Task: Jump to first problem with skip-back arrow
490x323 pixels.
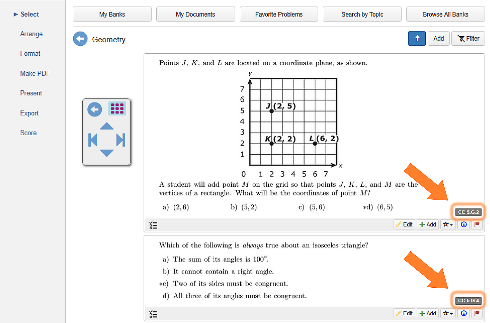Action: click(x=93, y=140)
